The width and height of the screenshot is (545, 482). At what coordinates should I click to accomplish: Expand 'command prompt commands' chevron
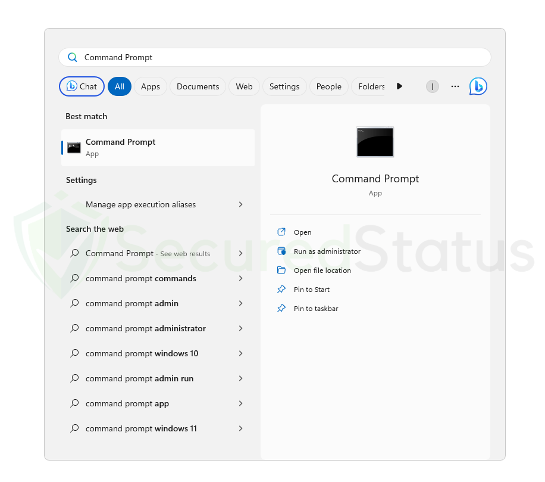pos(240,278)
